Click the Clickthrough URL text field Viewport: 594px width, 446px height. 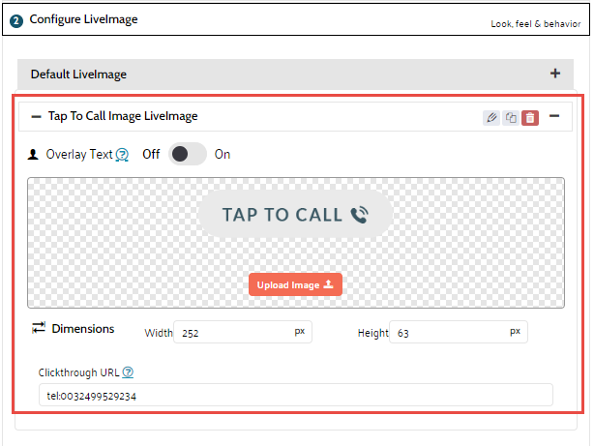pos(296,395)
